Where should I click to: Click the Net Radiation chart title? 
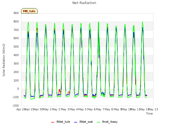point(84,3)
